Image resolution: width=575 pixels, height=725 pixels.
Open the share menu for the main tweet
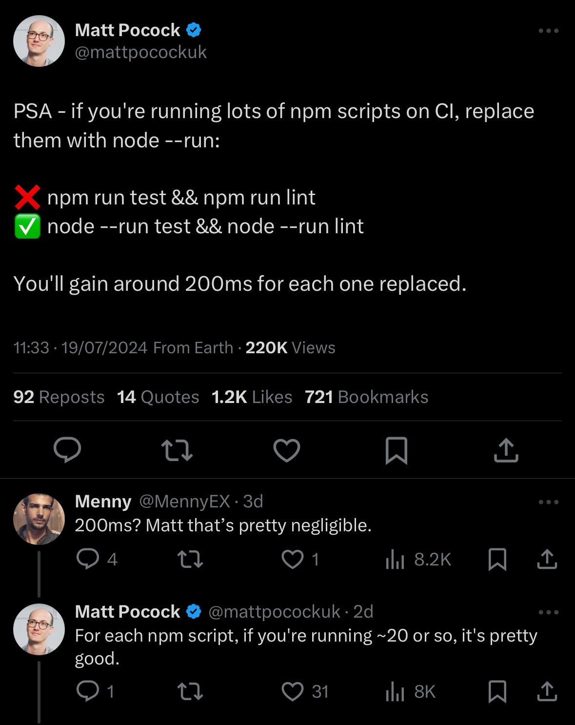(x=506, y=450)
